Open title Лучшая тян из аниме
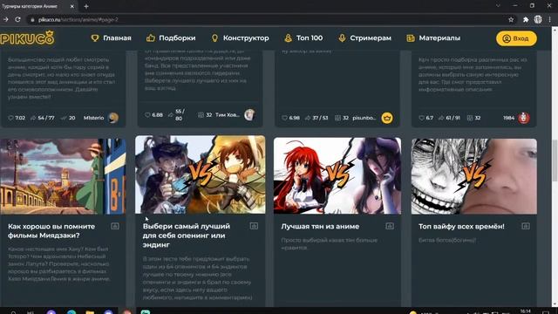Image resolution: width=558 pixels, height=314 pixels. [320, 227]
